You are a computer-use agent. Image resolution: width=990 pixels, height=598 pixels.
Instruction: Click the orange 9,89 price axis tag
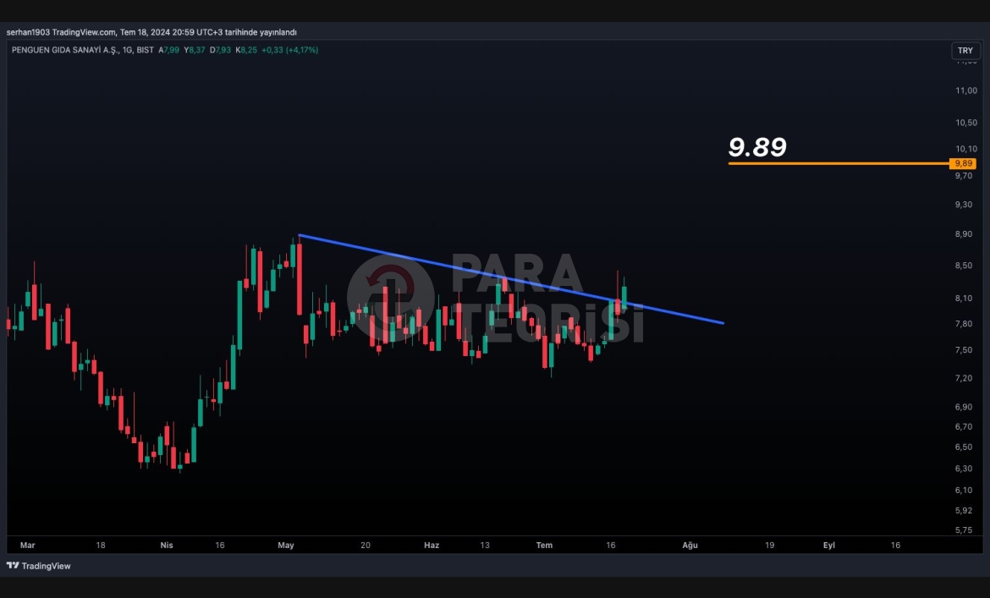click(964, 163)
